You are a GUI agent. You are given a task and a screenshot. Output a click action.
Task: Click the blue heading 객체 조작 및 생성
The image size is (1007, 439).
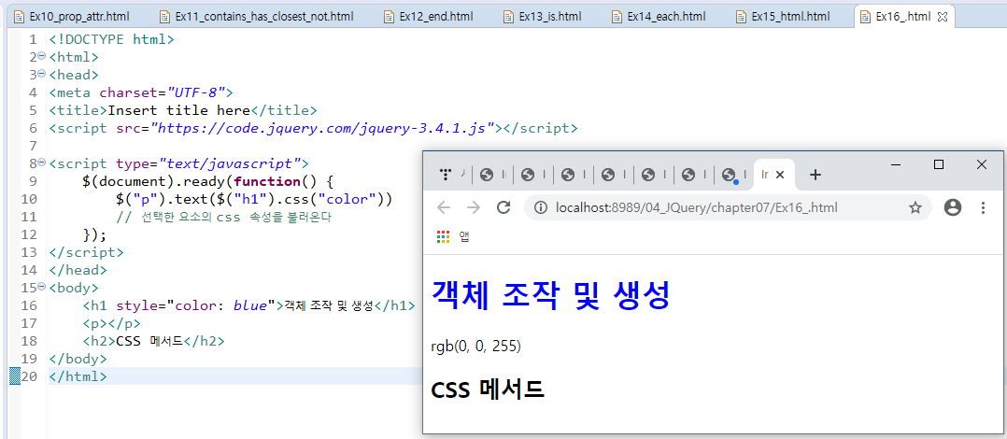click(550, 294)
